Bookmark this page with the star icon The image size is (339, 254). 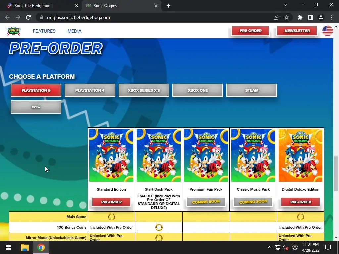click(287, 17)
